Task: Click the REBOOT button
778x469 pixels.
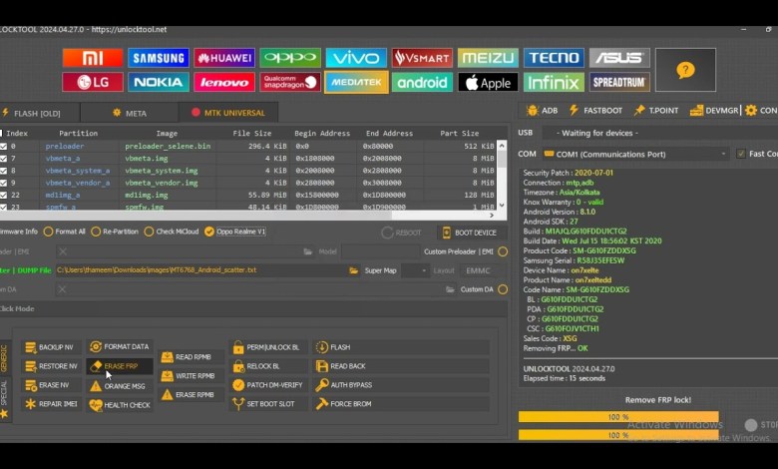Action: pyautogui.click(x=402, y=233)
